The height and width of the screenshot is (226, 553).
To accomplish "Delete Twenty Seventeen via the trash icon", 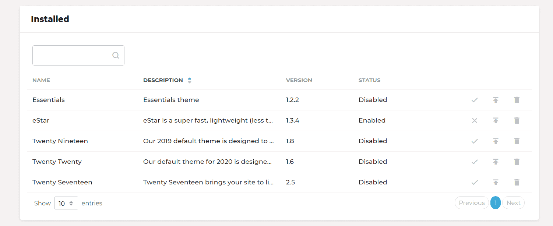I will pos(517,182).
